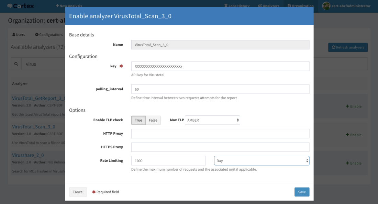378x204 pixels.
Task: Enable the Virusshare_2_0 analyzer
Action: (x=354, y=163)
